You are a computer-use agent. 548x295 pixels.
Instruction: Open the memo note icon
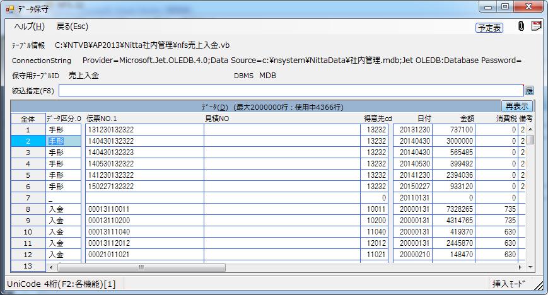point(536,26)
